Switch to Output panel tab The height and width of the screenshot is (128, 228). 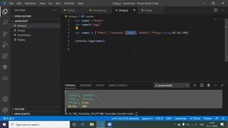click(100, 85)
